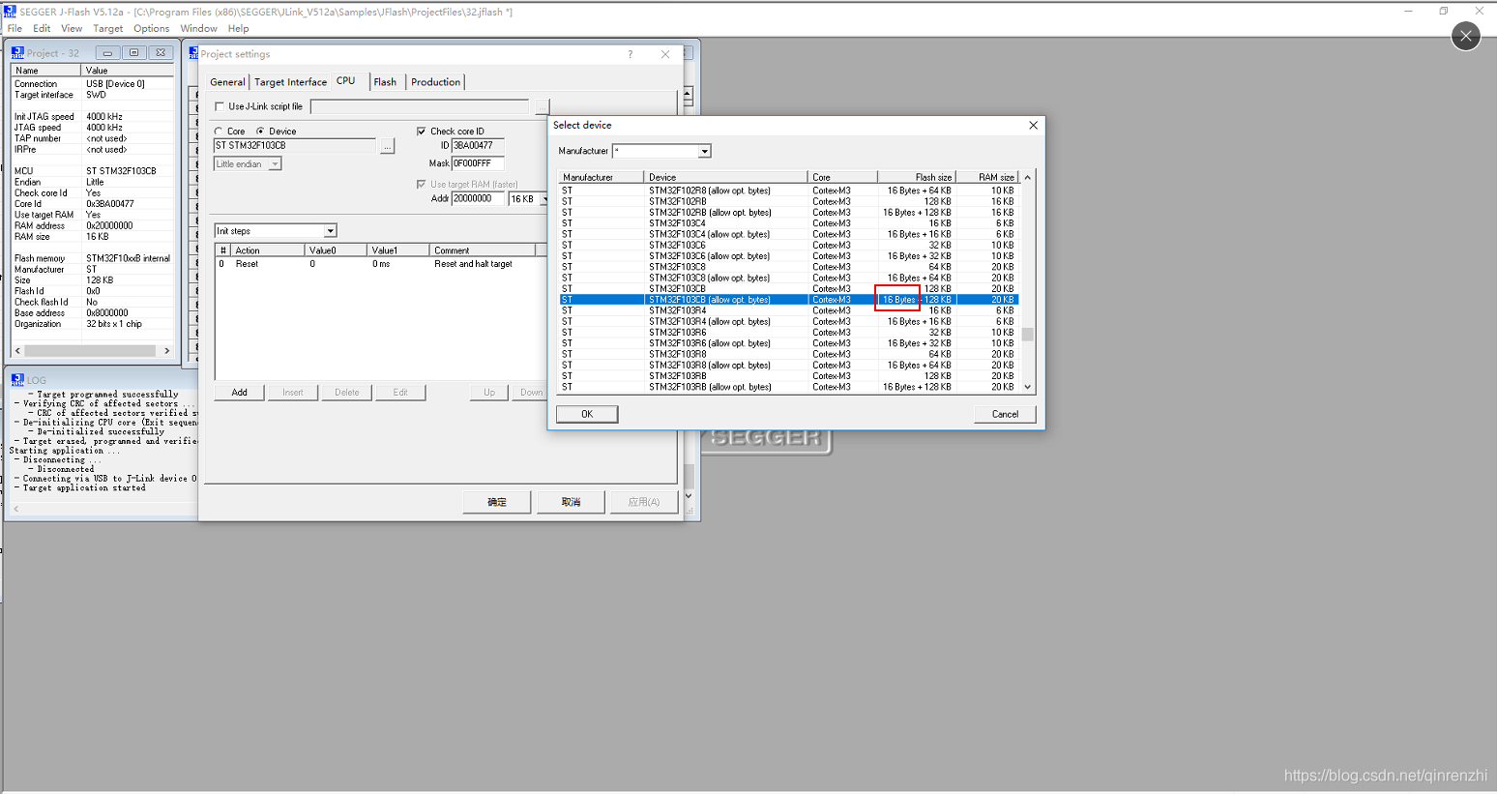Select STM32F103RB (allow opt. bytes) row
The height and width of the screenshot is (794, 1497).
pyautogui.click(x=788, y=387)
